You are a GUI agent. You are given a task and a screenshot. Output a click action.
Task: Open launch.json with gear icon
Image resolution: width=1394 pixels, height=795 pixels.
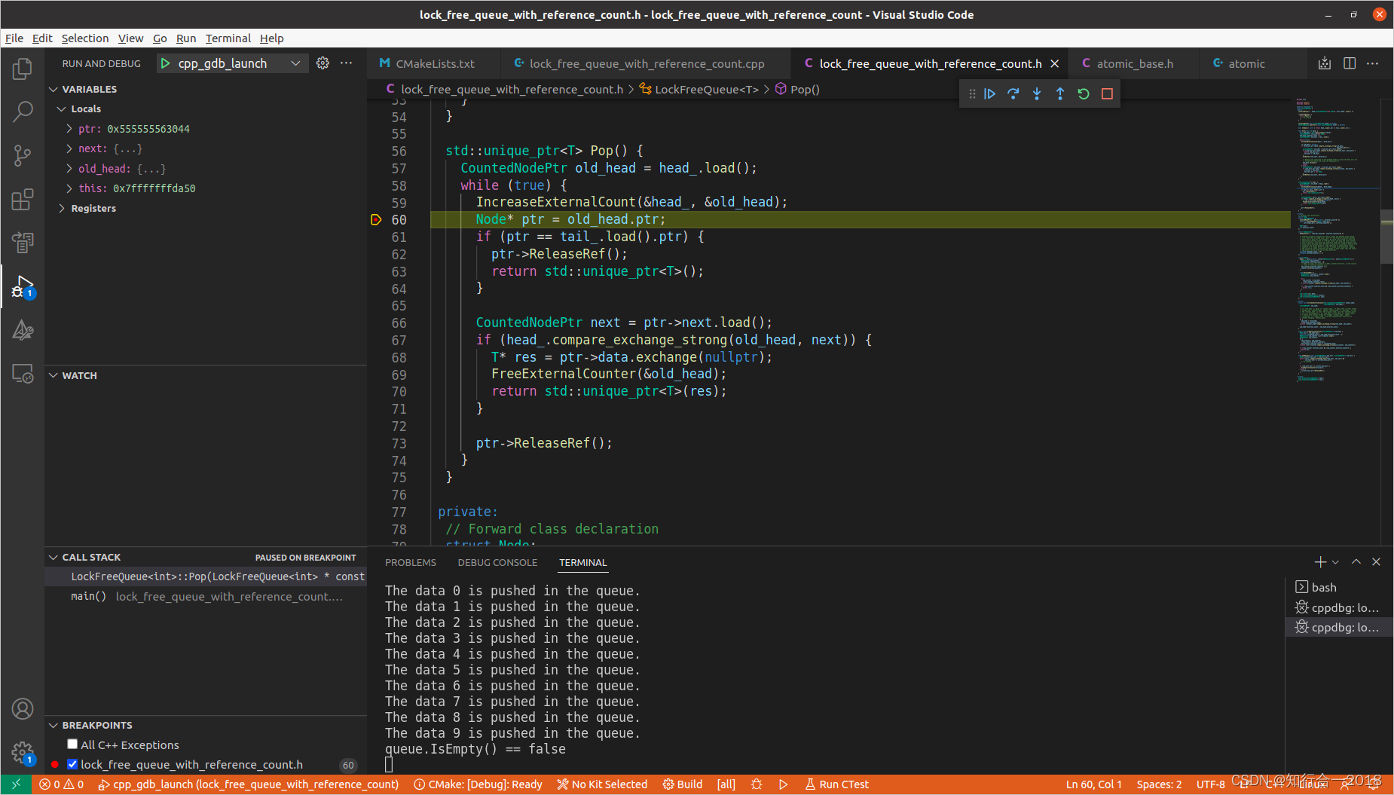pos(323,63)
